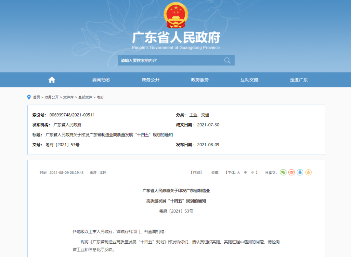Set font size to large (大)

click(239, 173)
